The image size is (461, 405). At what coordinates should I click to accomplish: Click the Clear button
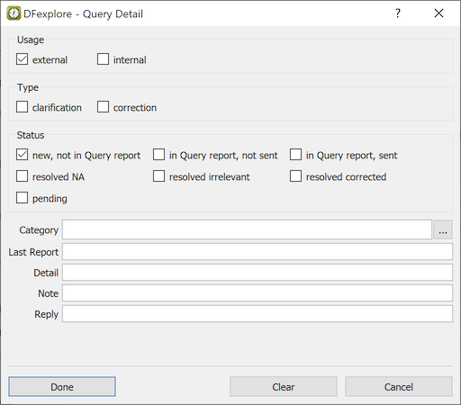pyautogui.click(x=284, y=387)
